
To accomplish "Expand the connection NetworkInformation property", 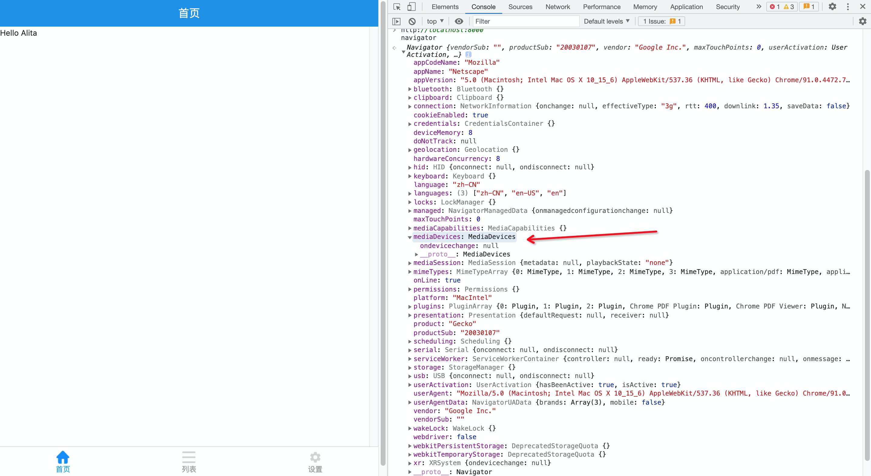I will click(x=410, y=106).
